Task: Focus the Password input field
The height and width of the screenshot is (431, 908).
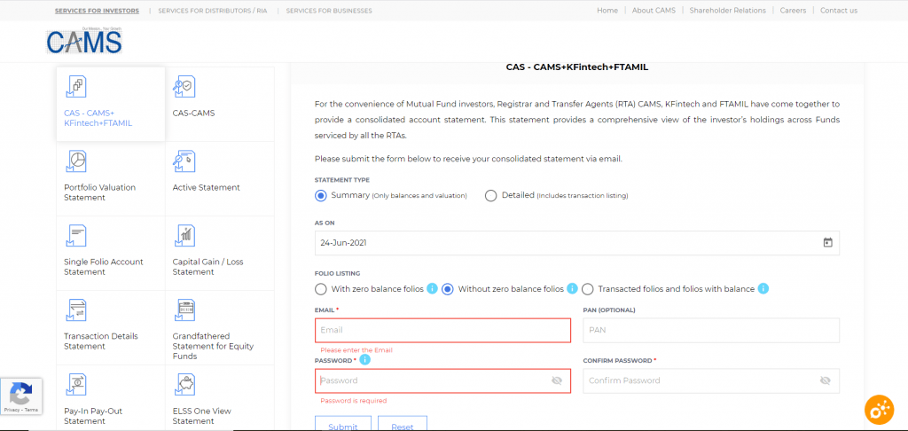Action: tap(443, 380)
